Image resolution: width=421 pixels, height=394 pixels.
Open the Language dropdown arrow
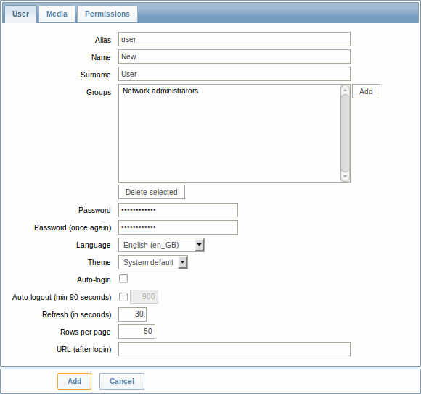click(x=199, y=245)
